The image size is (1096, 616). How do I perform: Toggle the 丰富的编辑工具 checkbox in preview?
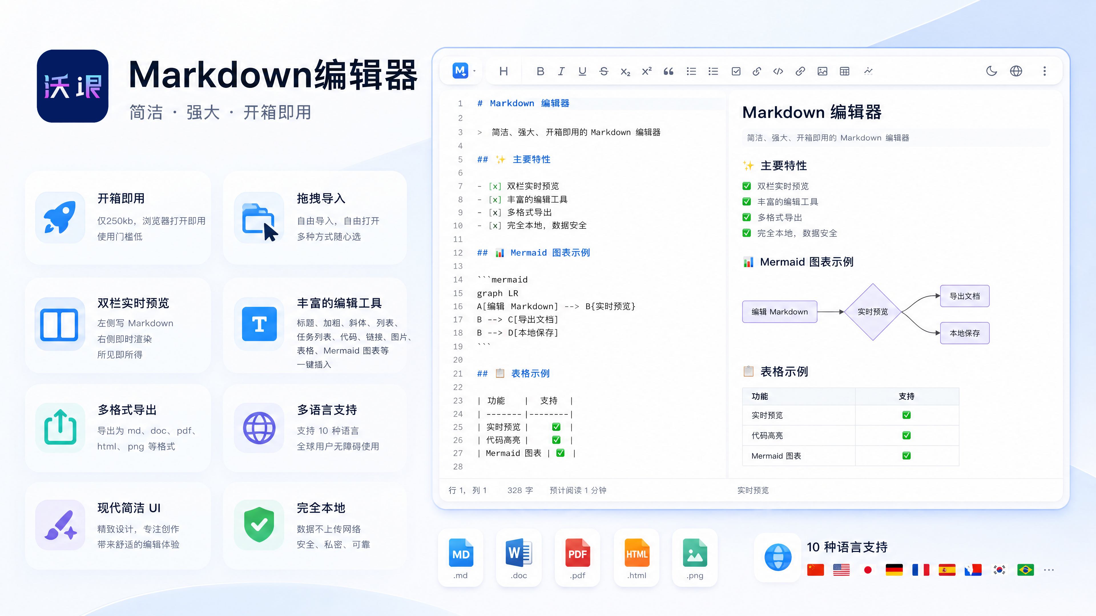click(747, 202)
